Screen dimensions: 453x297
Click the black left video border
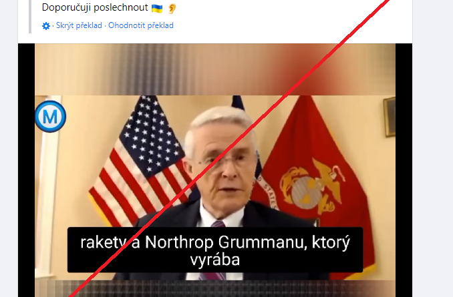point(26,170)
